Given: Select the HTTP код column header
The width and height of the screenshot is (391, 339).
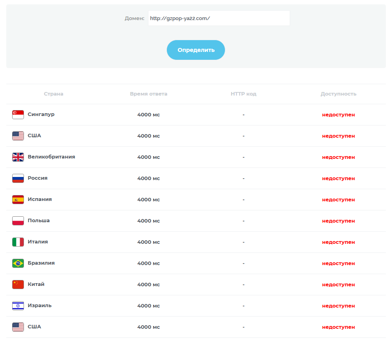Looking at the screenshot, I should click(x=243, y=94).
